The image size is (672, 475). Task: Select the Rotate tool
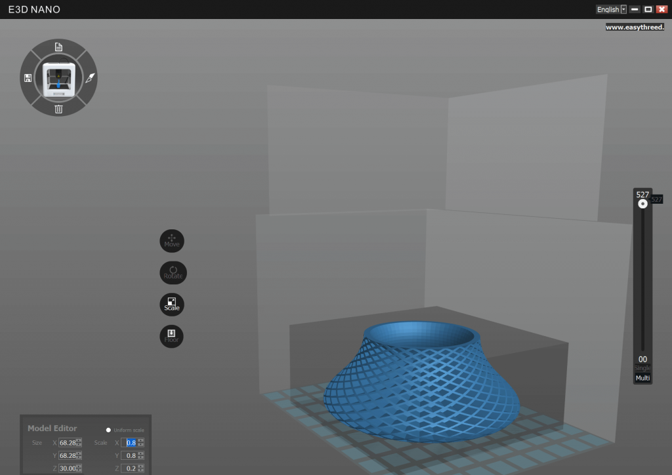pos(173,273)
